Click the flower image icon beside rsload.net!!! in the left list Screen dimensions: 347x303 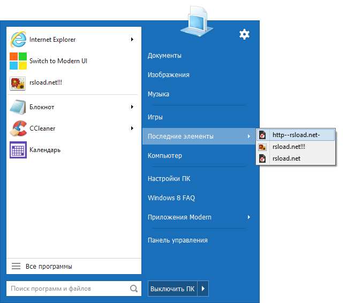pos(18,84)
